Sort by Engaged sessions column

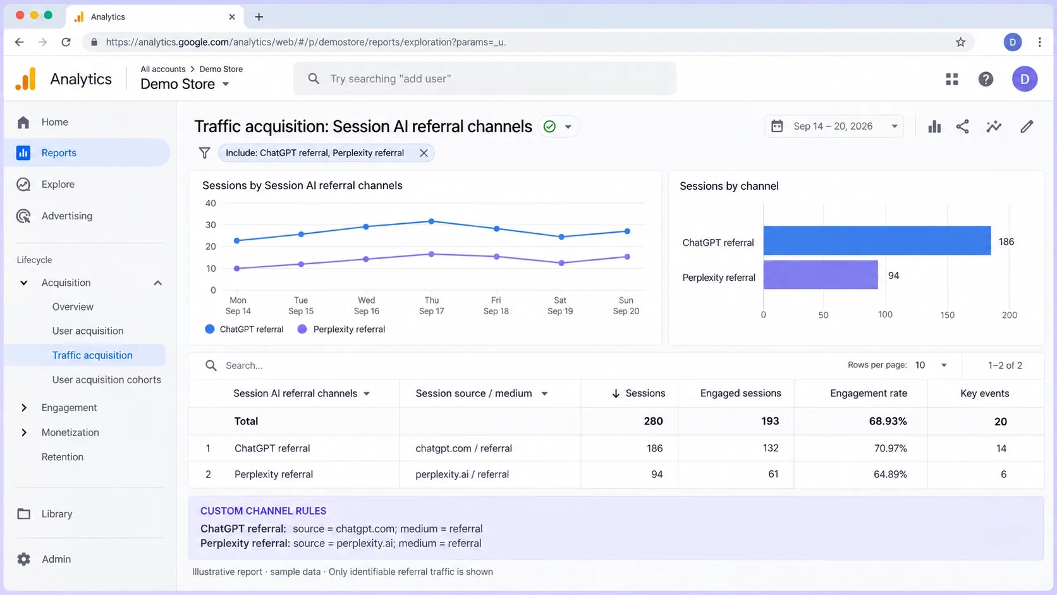click(x=740, y=393)
